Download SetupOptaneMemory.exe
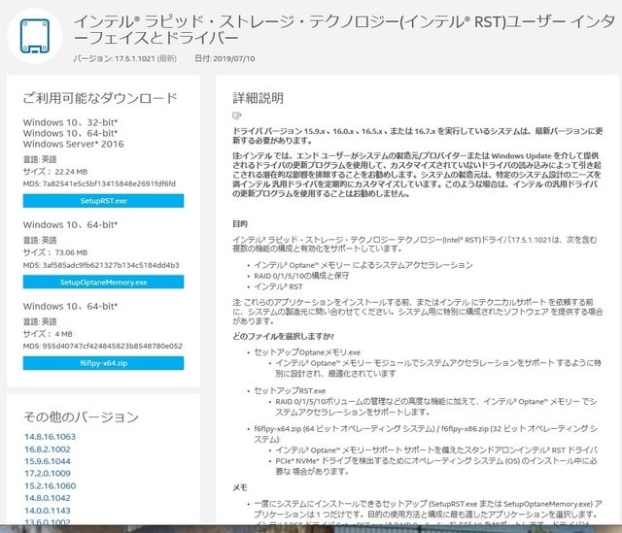 click(x=103, y=283)
